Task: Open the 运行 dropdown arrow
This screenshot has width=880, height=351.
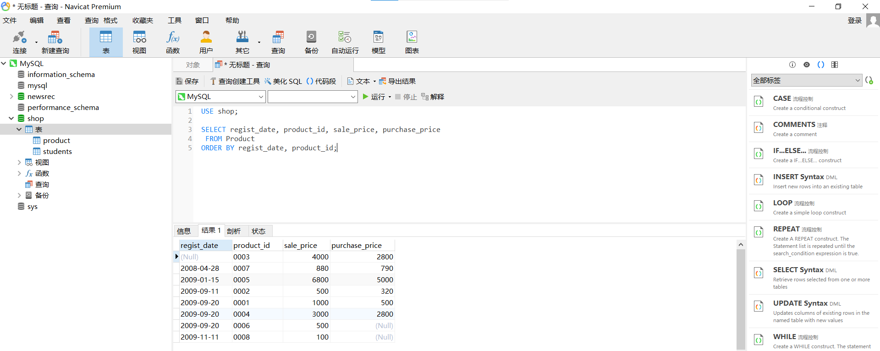Action: click(x=390, y=97)
